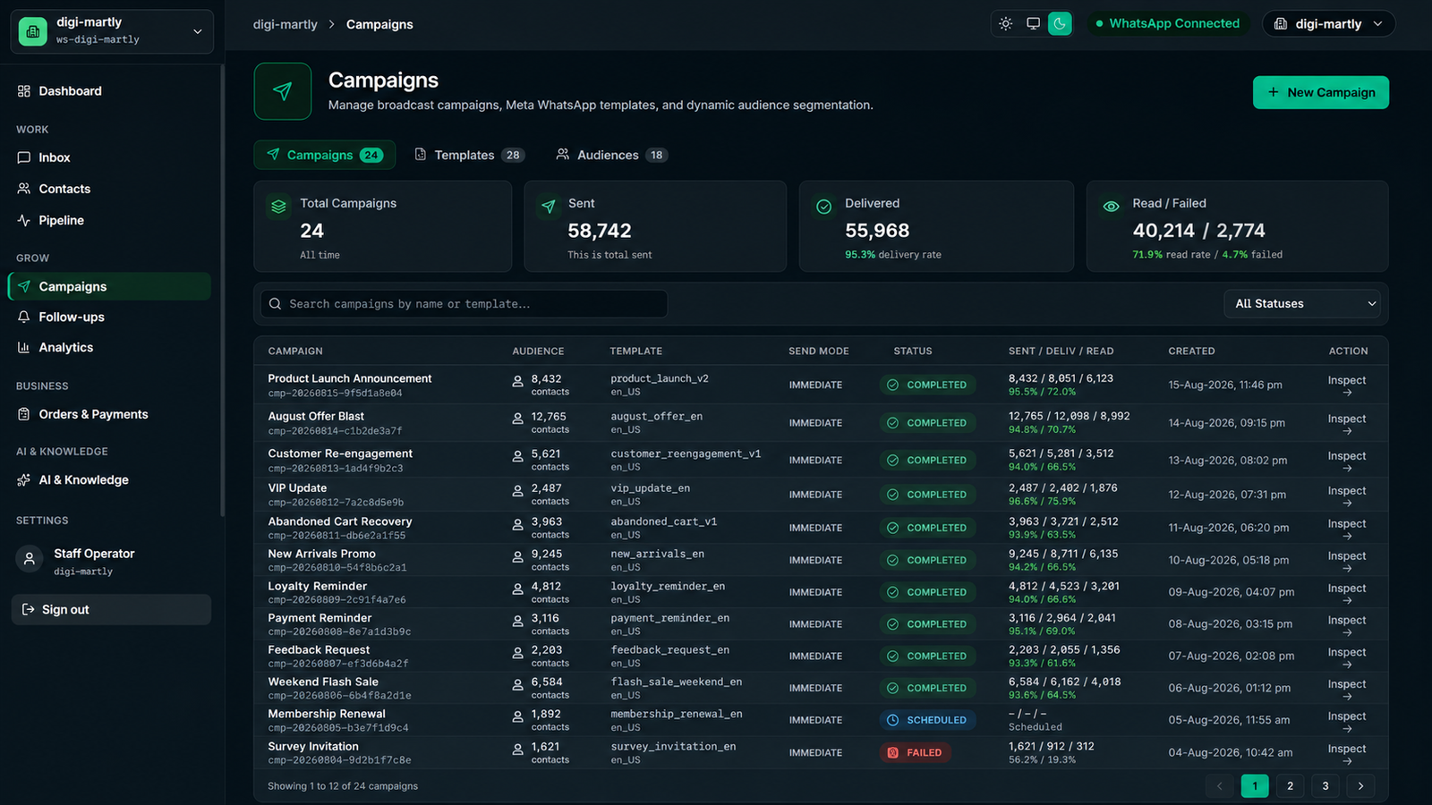Click the Campaigns header paper-plane icon
The image size is (1432, 805).
(x=283, y=91)
